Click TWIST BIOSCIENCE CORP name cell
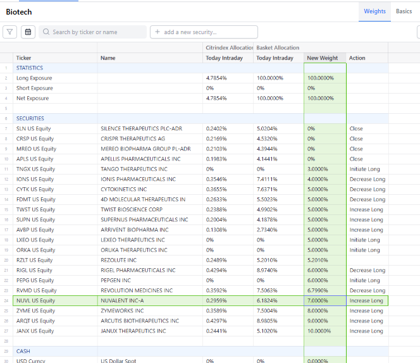This screenshot has width=420, height=363. [x=150, y=210]
